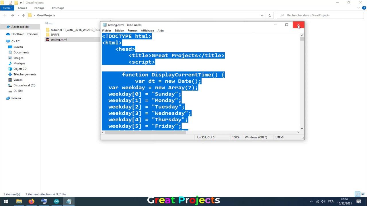The height and width of the screenshot is (206, 367).
Task: Switch to the Accueil ribbon tab
Action: click(22, 8)
